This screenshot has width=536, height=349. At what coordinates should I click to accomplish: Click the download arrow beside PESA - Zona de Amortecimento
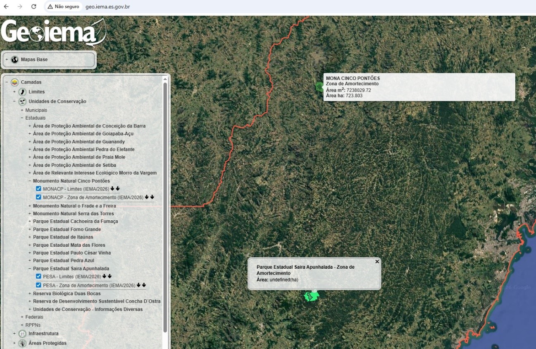[138, 285]
